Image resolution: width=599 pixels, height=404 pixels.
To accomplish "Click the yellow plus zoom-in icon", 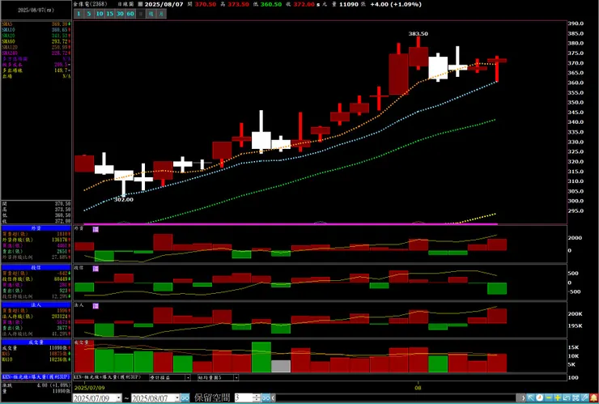I will click(558, 398).
